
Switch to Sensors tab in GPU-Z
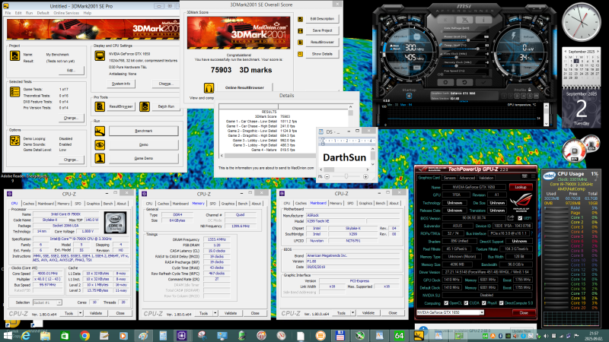pyautogui.click(x=449, y=178)
